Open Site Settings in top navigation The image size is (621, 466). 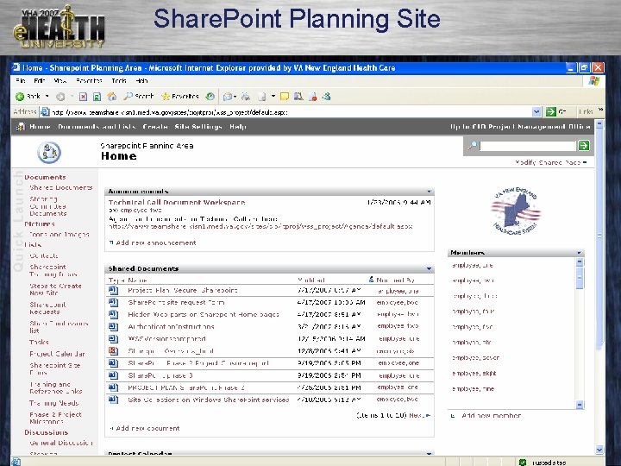click(198, 127)
